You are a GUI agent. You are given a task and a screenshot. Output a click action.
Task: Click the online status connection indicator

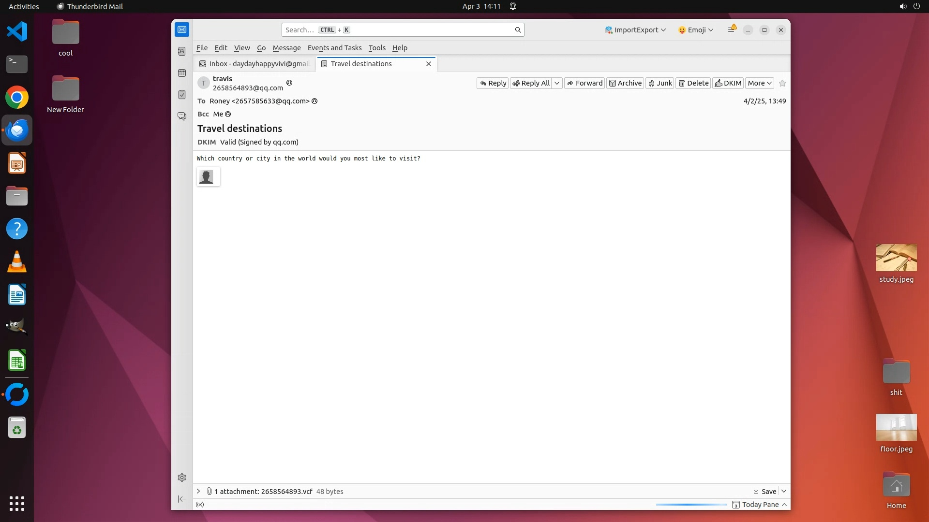[200, 505]
